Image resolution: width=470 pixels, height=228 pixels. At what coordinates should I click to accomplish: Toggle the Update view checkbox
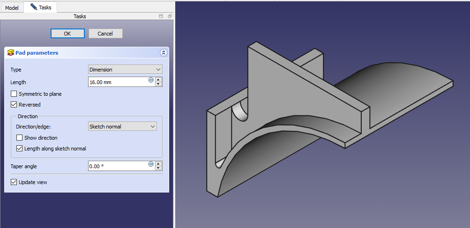pyautogui.click(x=14, y=182)
